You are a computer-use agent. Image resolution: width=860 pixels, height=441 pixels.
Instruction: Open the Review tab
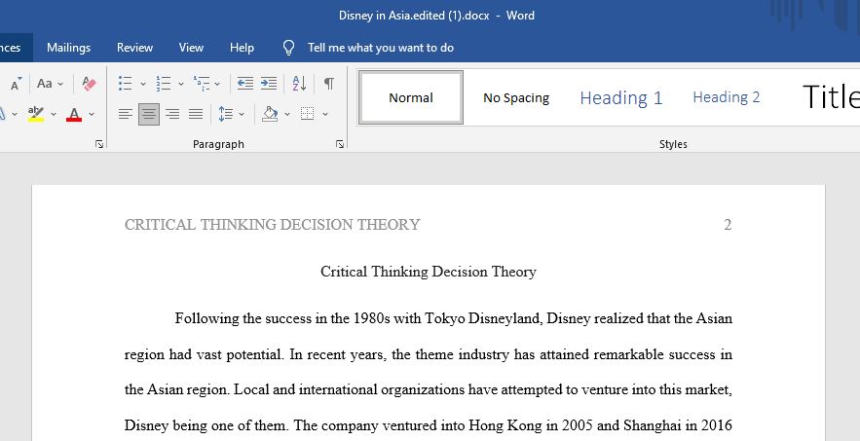(134, 48)
